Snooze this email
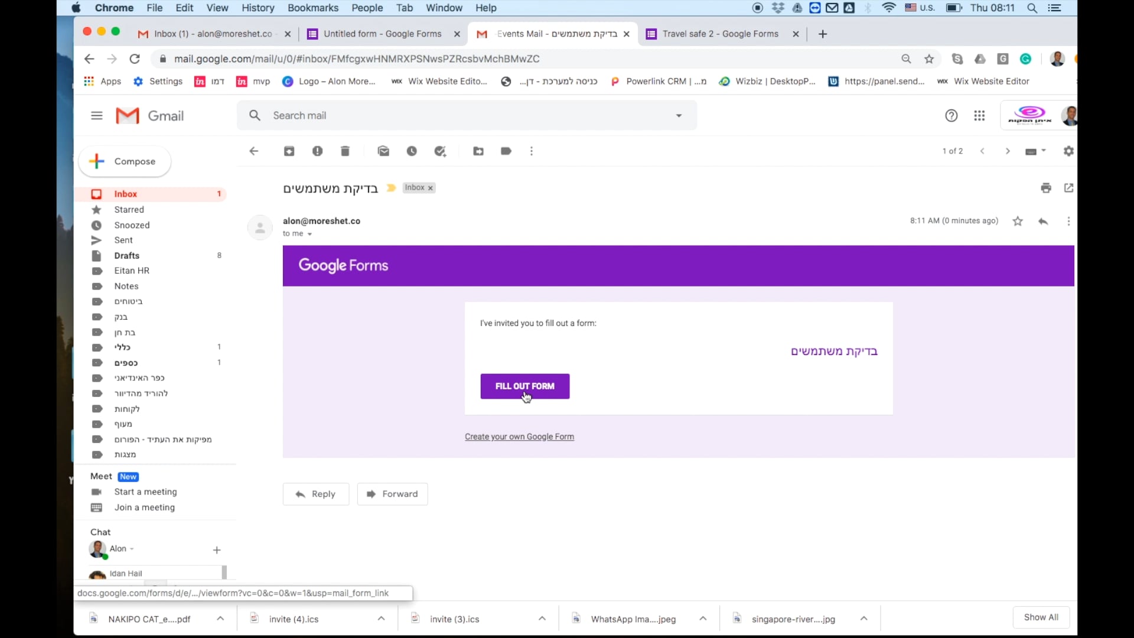 point(412,151)
